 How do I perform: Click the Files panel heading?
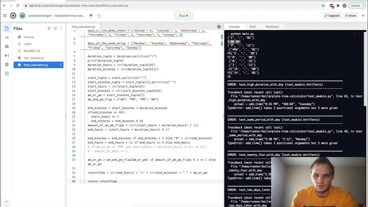coord(18,28)
